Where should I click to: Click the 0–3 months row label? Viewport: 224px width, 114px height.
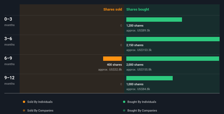10,22
